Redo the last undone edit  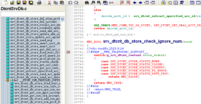(x=76, y=2)
